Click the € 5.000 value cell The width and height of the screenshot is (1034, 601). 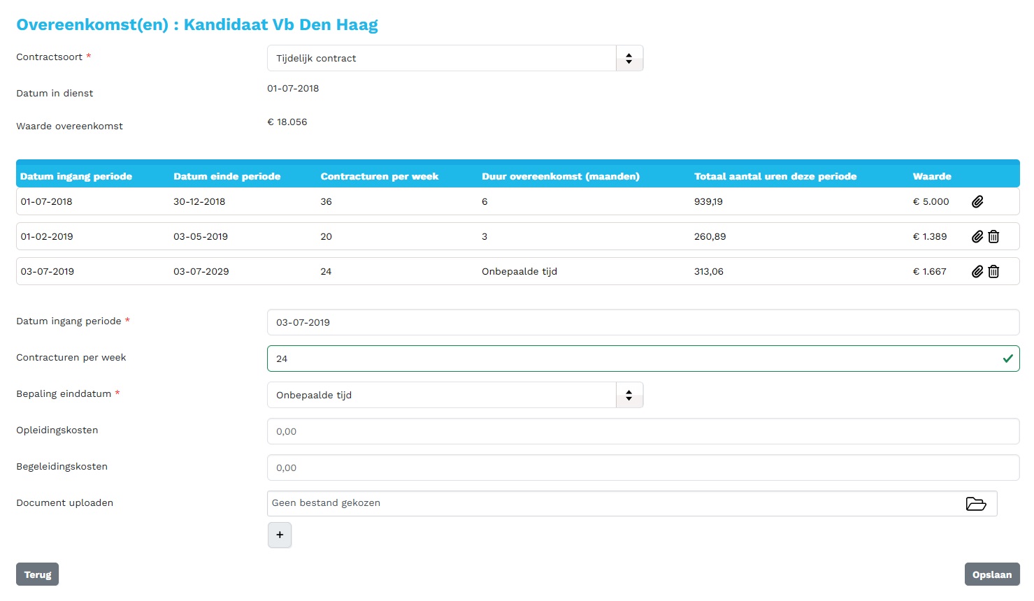point(931,201)
